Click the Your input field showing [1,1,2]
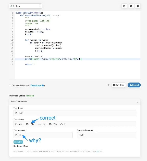This screenshot has width=147, height=161. (75, 113)
